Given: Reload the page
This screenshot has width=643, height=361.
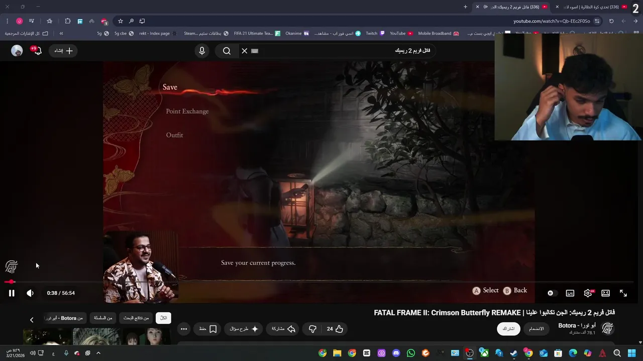Looking at the screenshot, I should (611, 21).
